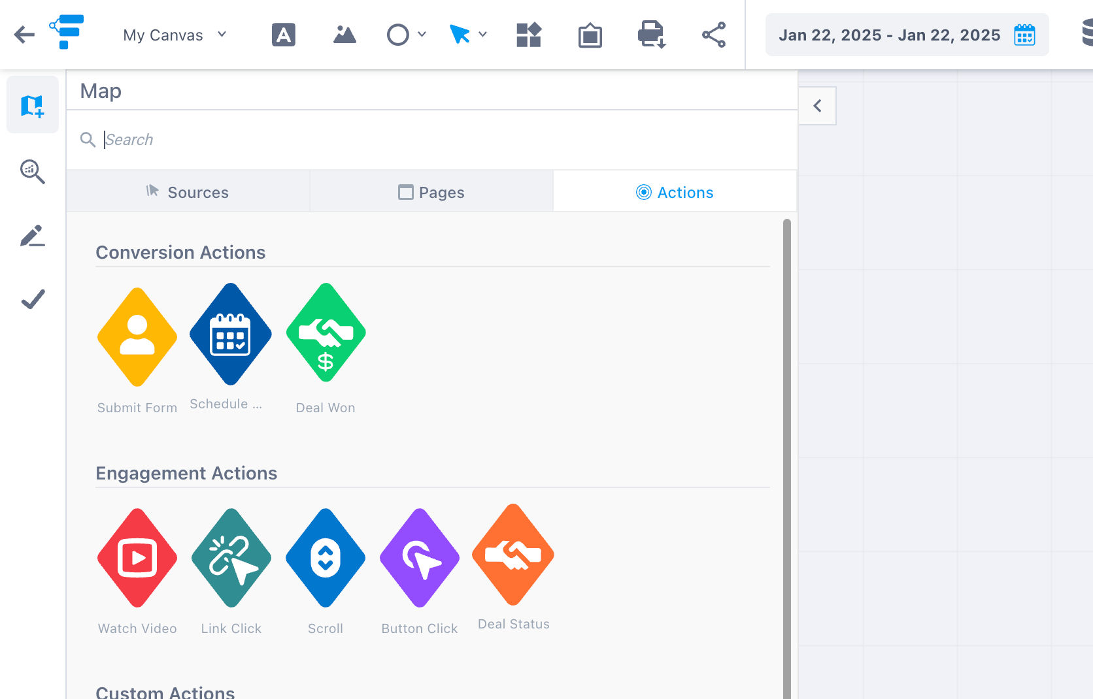1093x699 pixels.
Task: Open the date range calendar icon
Action: pos(1024,35)
